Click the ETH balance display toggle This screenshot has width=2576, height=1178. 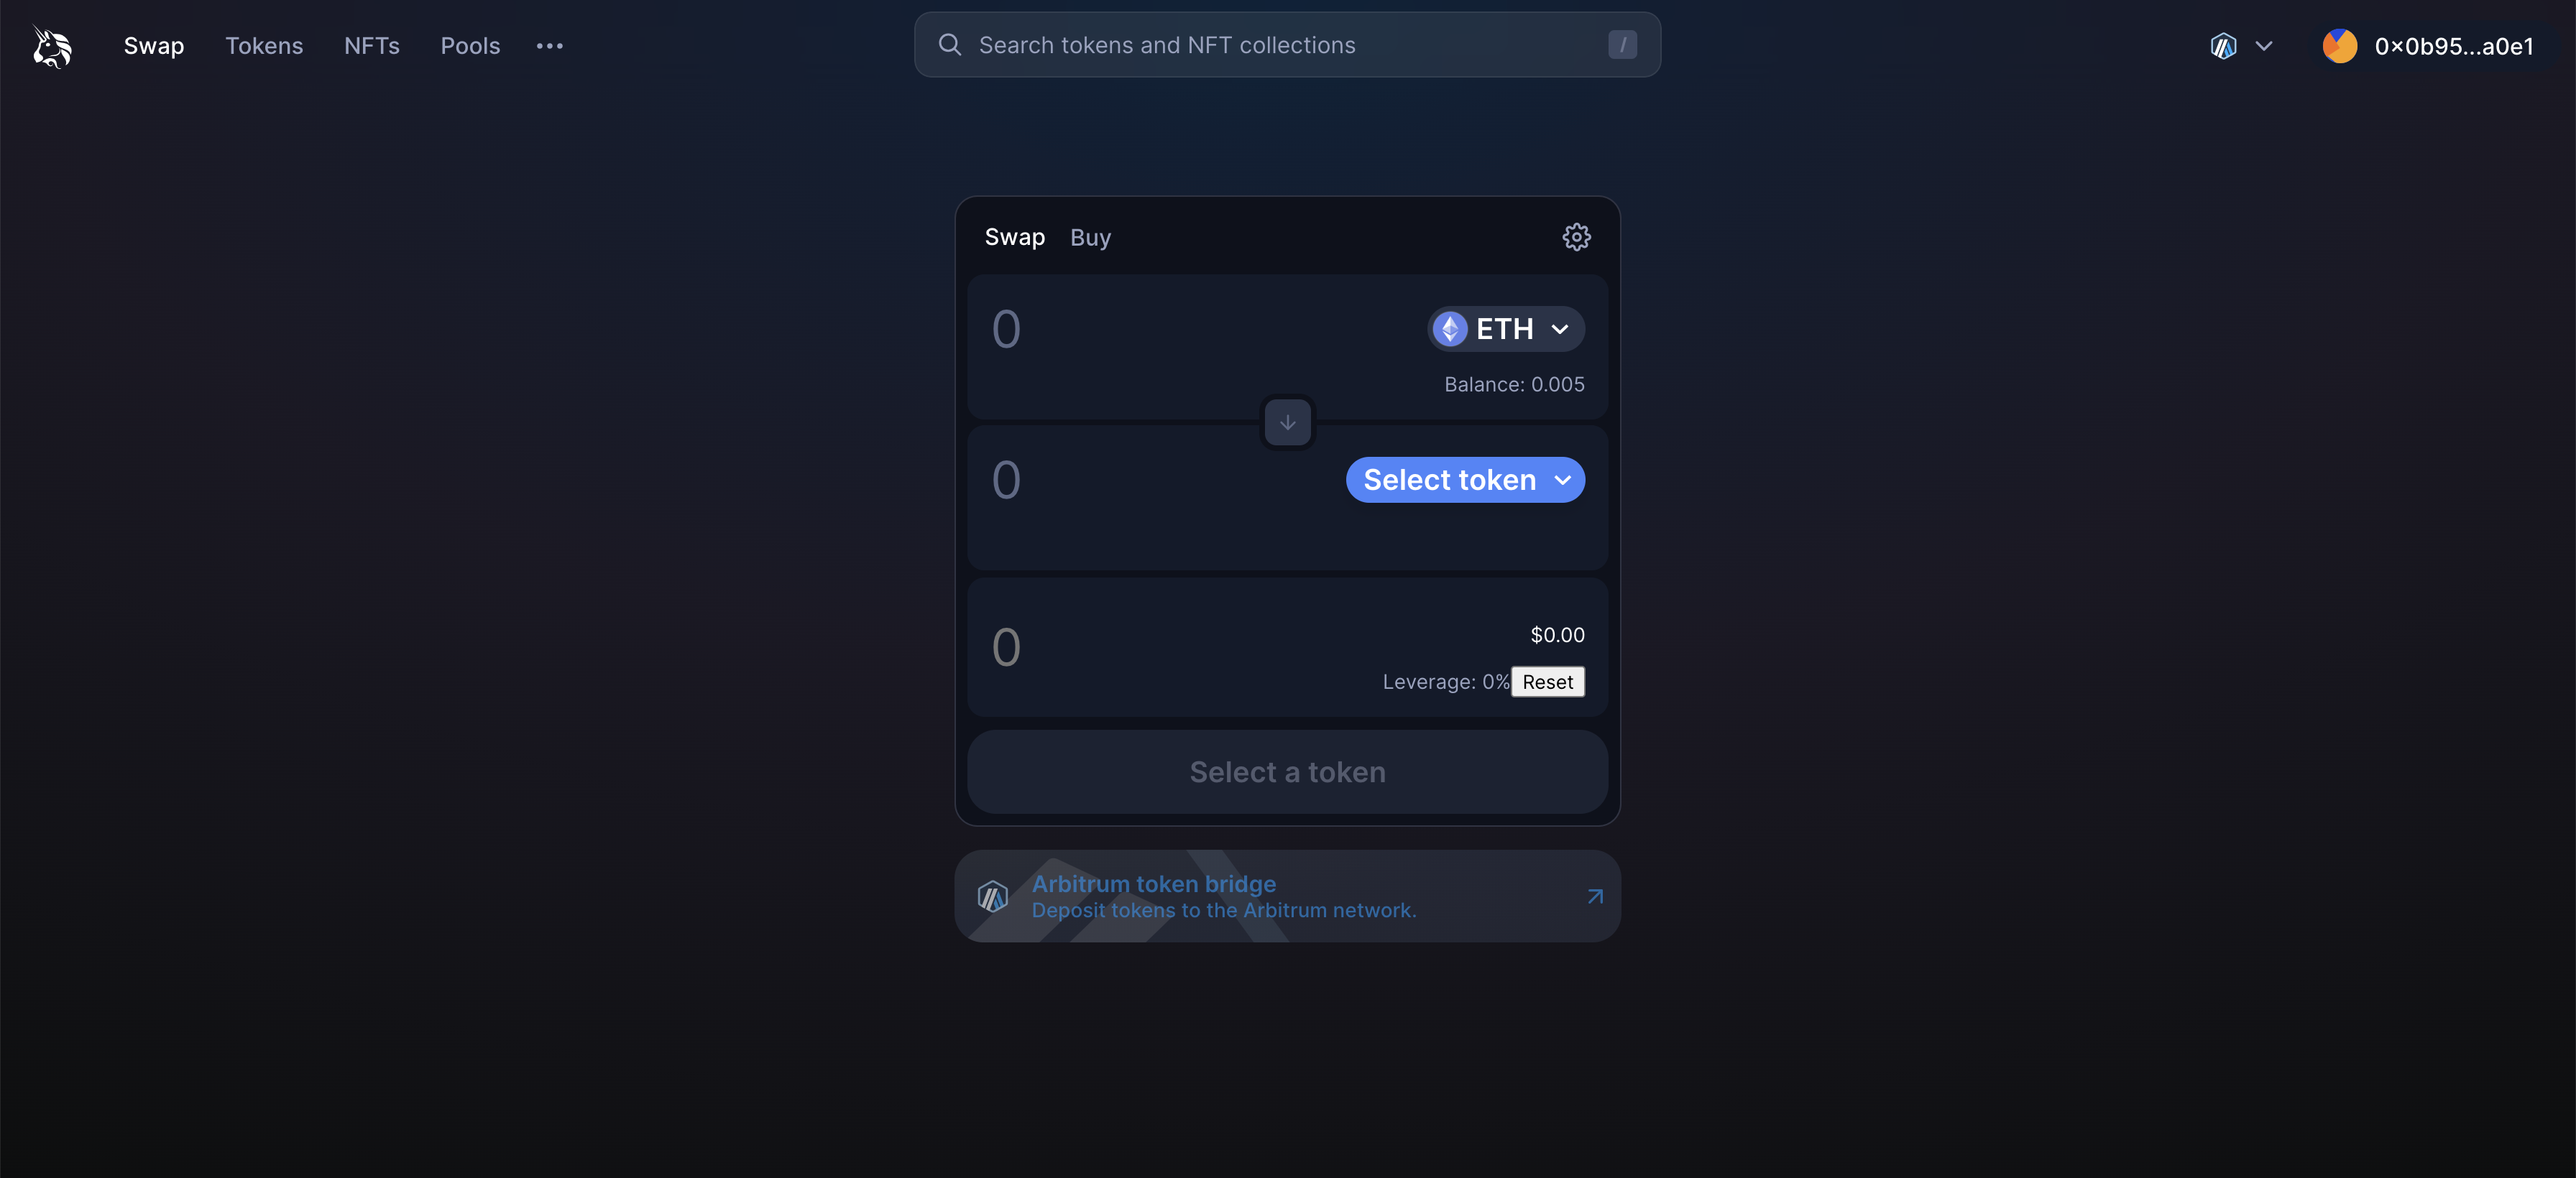tap(1514, 382)
